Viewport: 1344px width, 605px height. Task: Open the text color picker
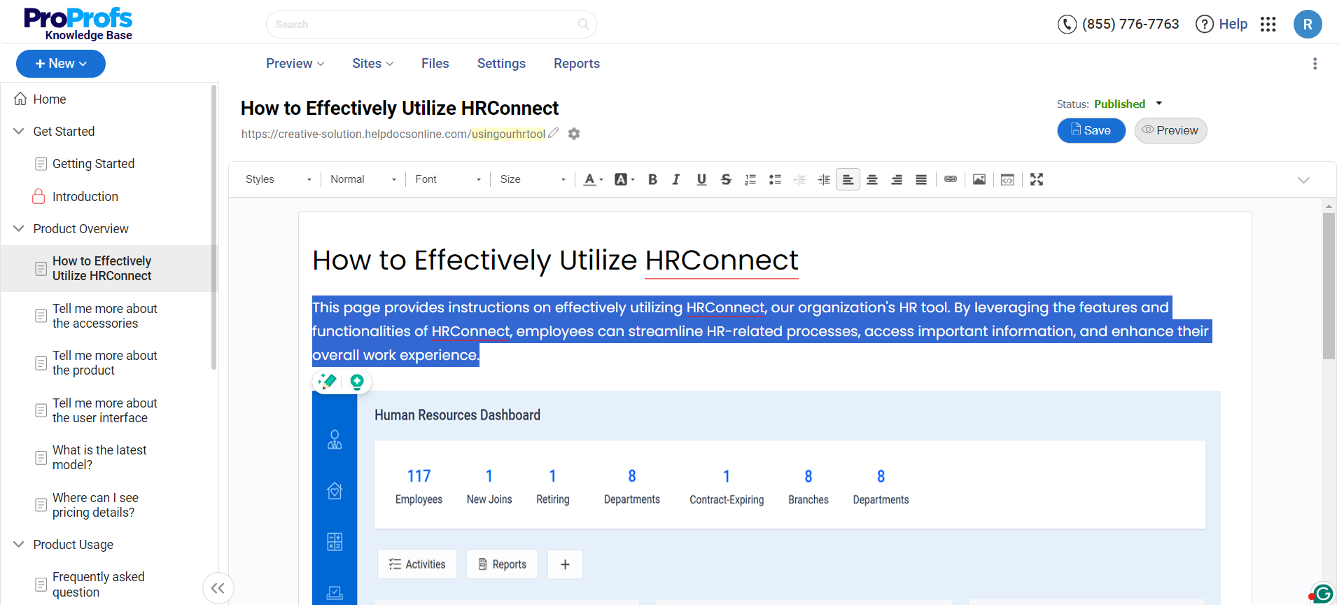pyautogui.click(x=594, y=179)
